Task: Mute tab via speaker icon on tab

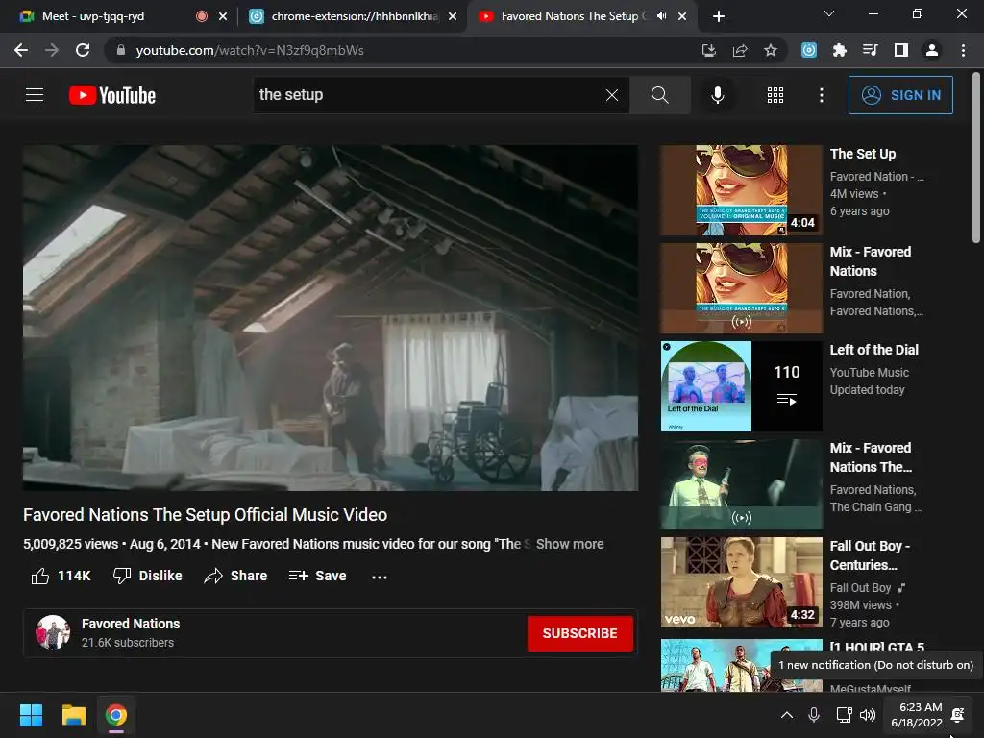Action: pos(661,16)
